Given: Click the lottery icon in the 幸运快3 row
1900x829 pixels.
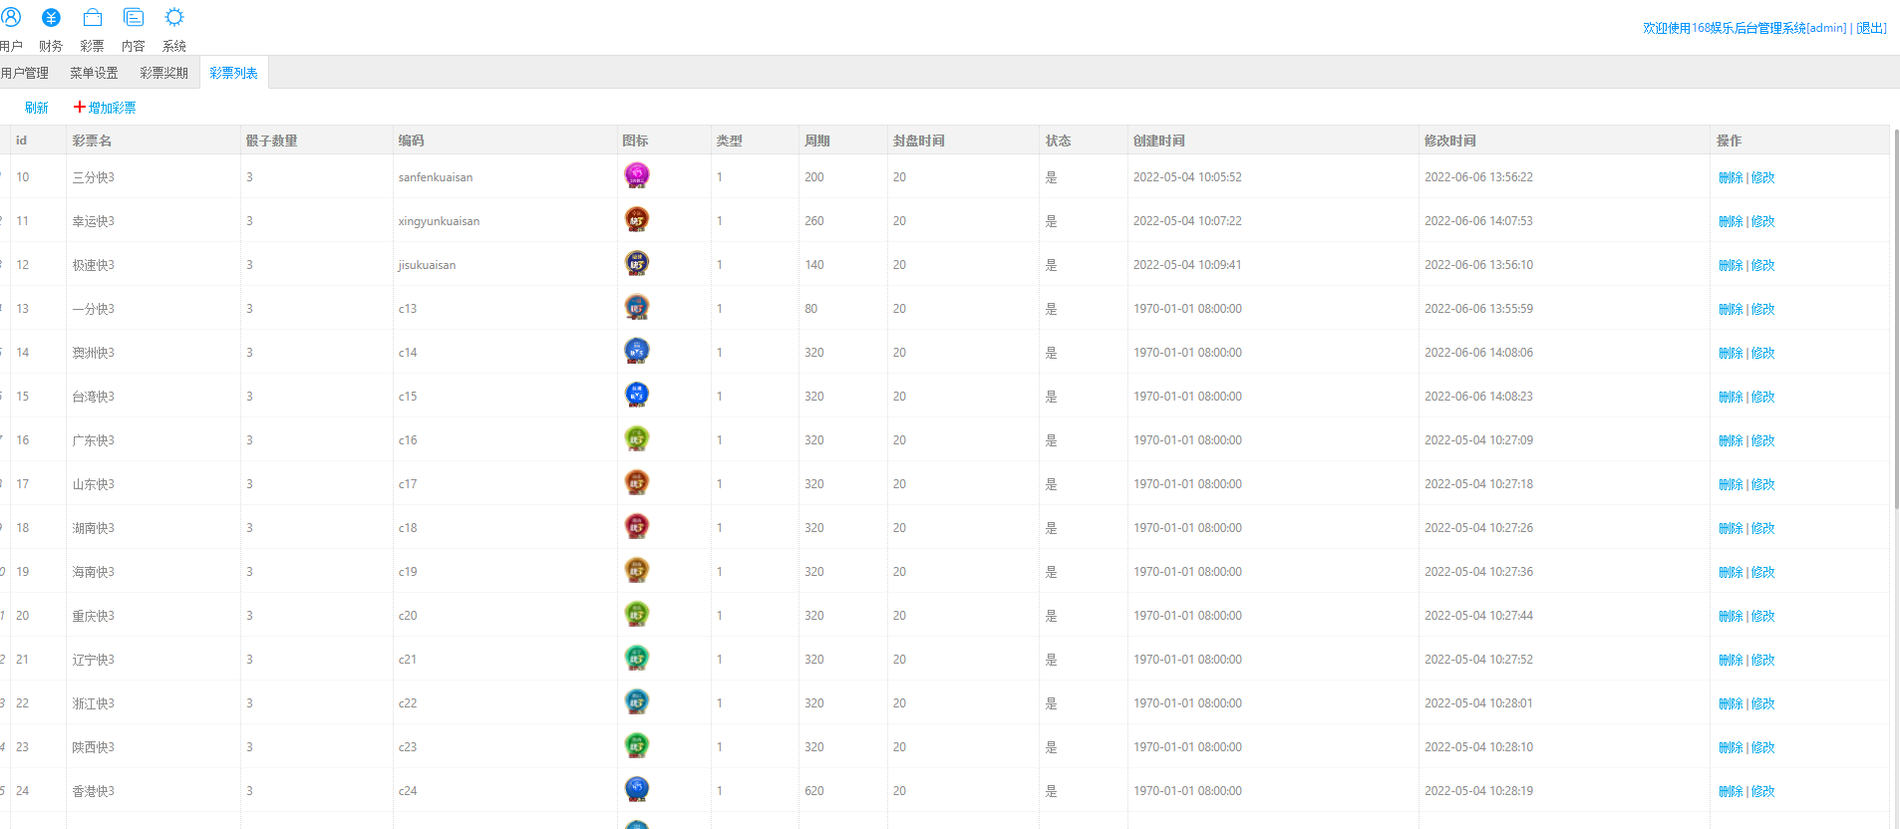Looking at the screenshot, I should pyautogui.click(x=636, y=220).
